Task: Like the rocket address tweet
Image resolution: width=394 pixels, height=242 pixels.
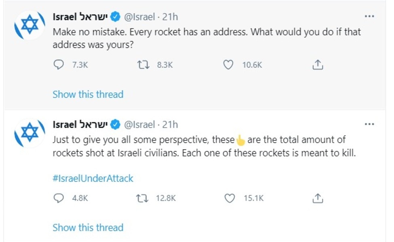Action: coord(229,64)
